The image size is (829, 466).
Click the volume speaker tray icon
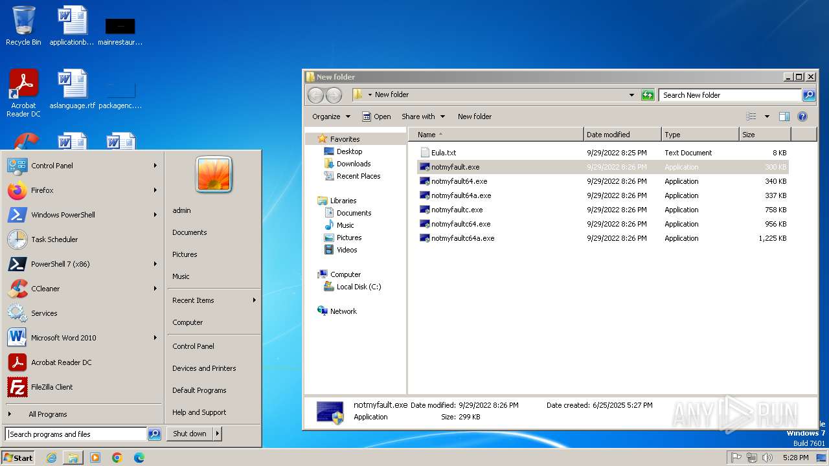pyautogui.click(x=767, y=458)
